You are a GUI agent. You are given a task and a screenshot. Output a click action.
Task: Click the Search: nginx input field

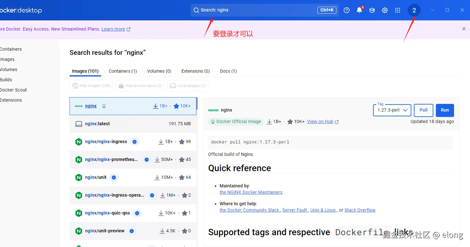(265, 10)
